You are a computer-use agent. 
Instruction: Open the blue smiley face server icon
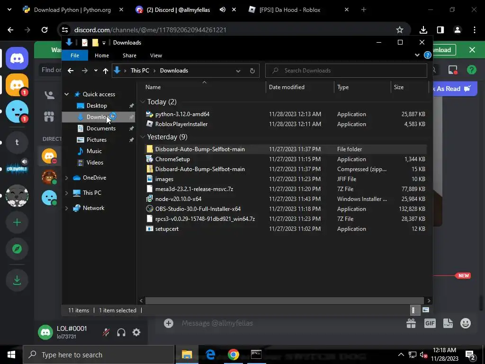pyautogui.click(x=17, y=111)
